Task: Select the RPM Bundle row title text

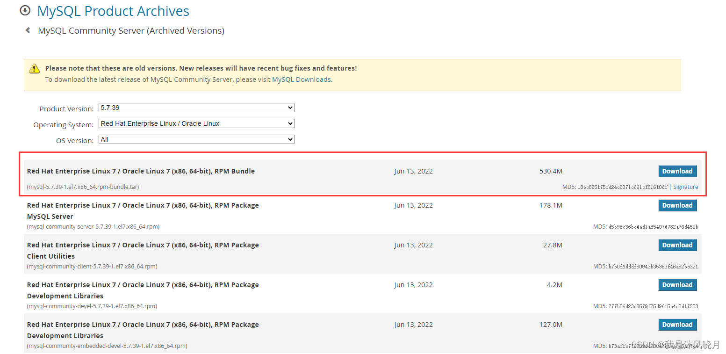Action: coord(141,171)
